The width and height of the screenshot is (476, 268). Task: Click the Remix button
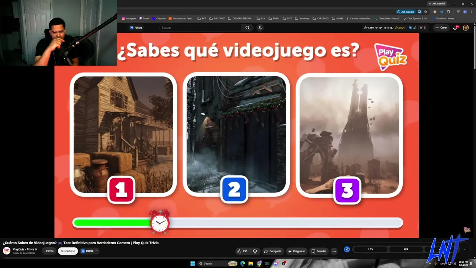click(87, 251)
